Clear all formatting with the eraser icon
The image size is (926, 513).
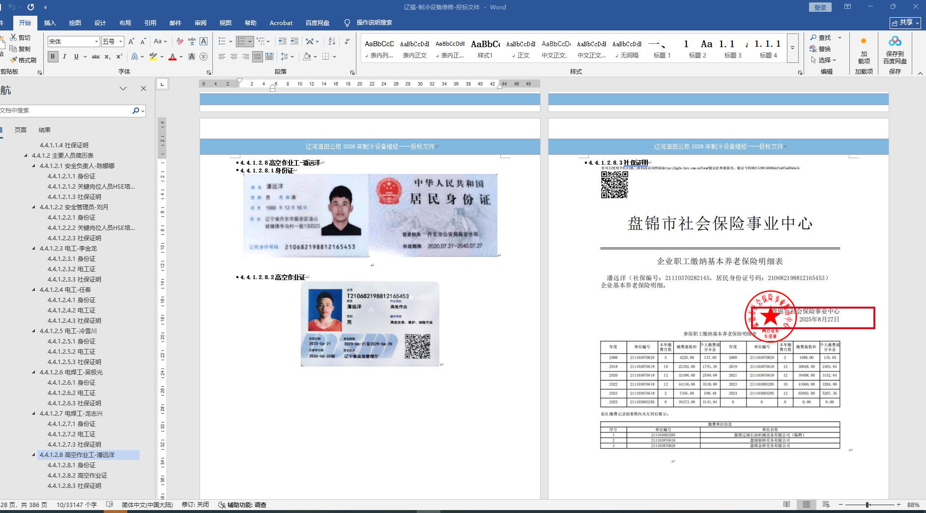[180, 41]
